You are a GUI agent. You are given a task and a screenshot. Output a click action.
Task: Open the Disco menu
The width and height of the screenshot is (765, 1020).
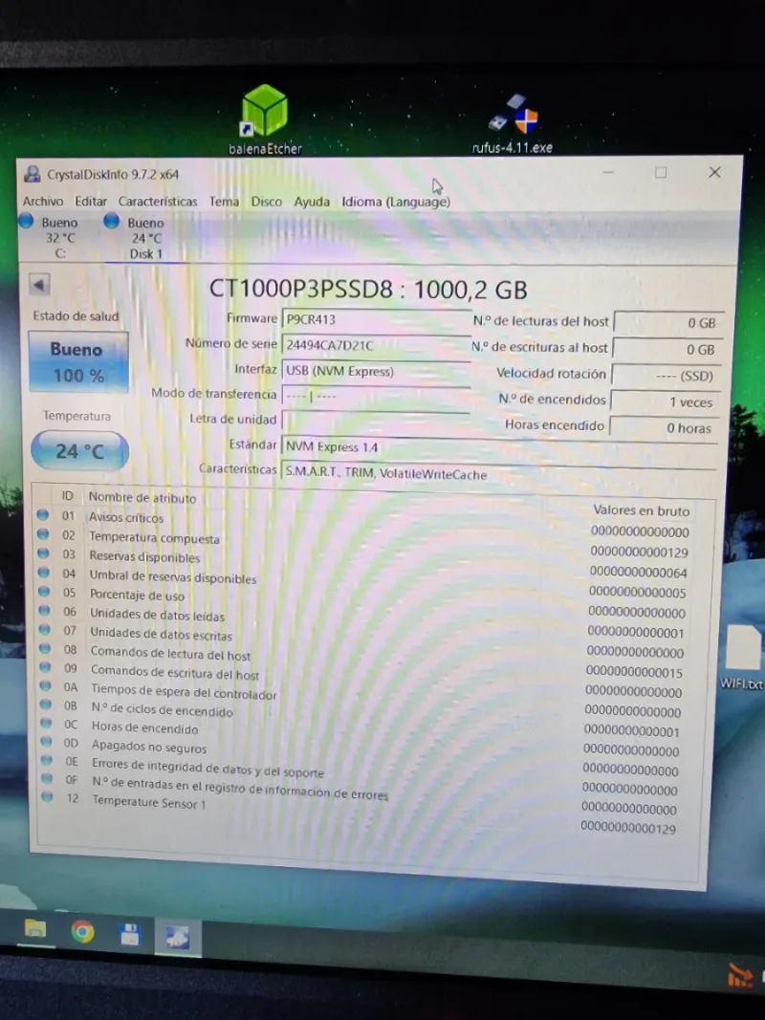pos(267,202)
